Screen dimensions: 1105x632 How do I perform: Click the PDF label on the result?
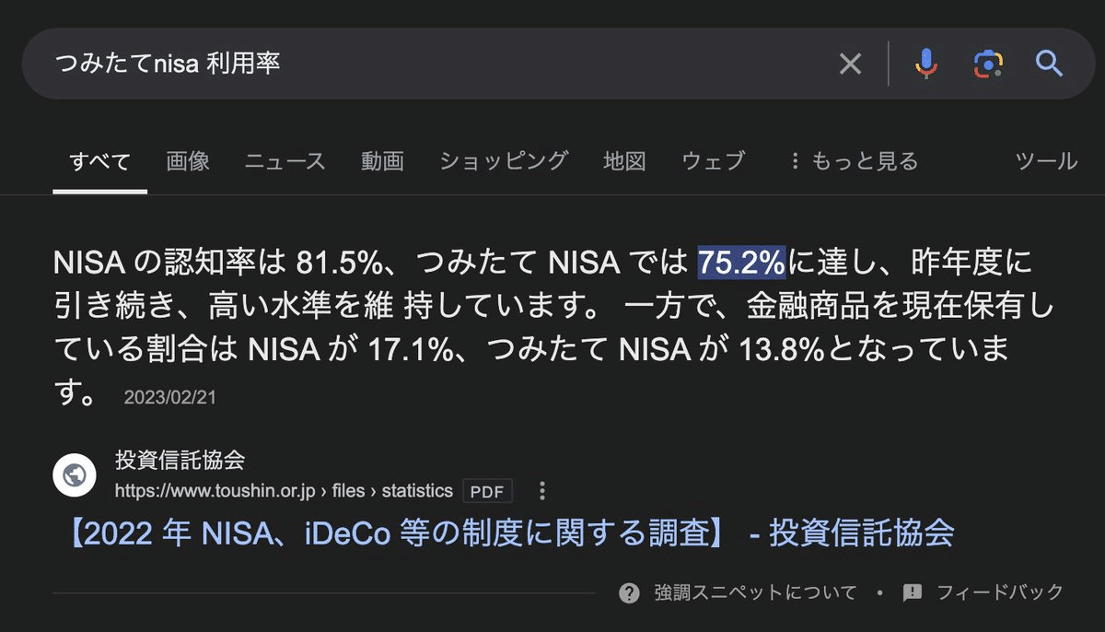coord(486,491)
